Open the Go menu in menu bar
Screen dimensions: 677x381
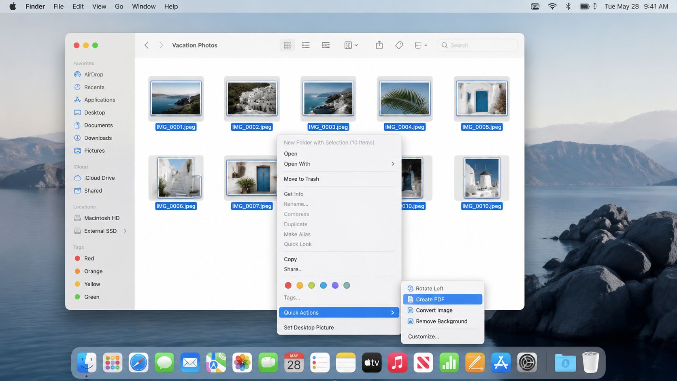(119, 6)
